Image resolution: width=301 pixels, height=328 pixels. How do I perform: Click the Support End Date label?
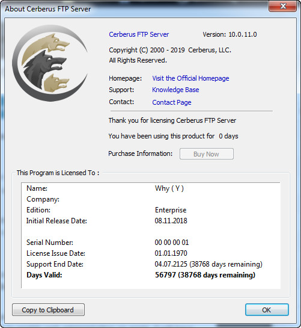[55, 264]
